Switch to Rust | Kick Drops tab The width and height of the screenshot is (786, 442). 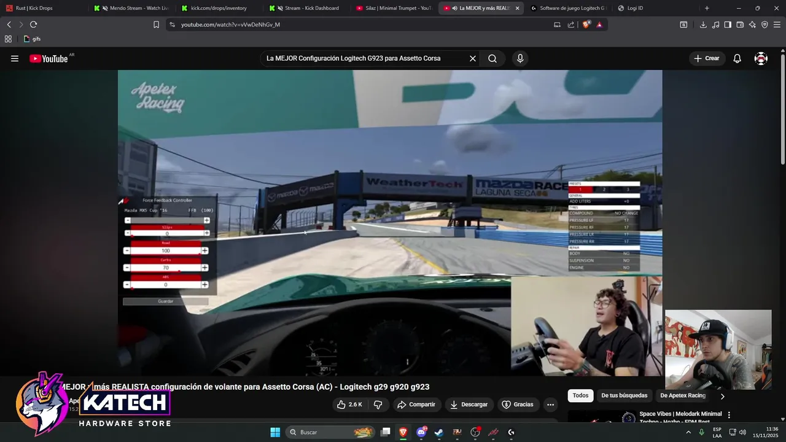44,8
